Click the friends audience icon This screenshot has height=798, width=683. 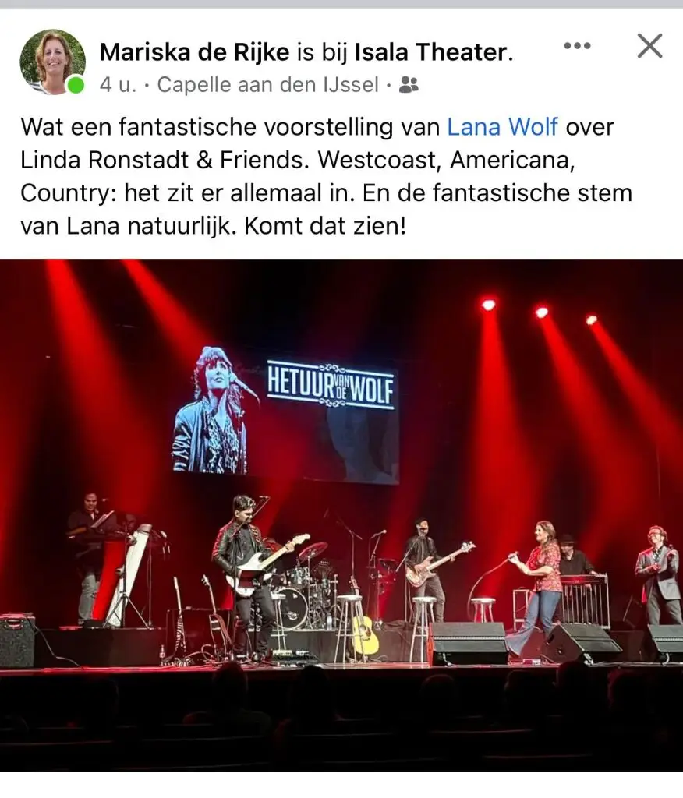[409, 85]
